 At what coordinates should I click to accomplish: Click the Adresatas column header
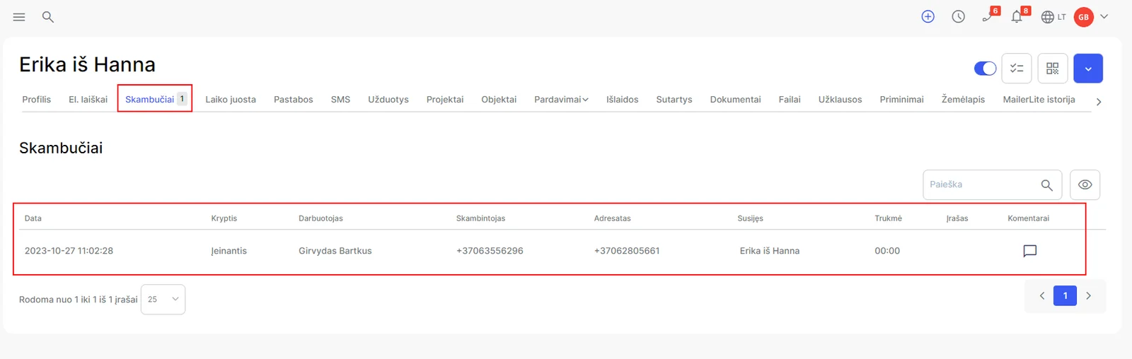click(x=613, y=218)
